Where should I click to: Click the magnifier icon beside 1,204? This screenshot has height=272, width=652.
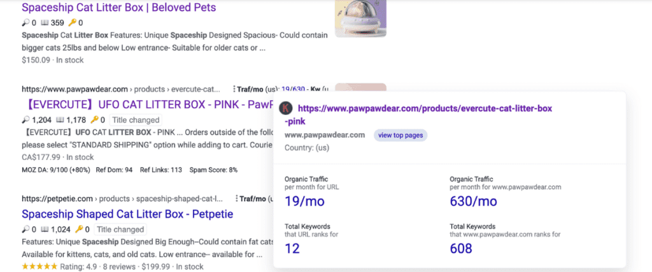coord(25,120)
